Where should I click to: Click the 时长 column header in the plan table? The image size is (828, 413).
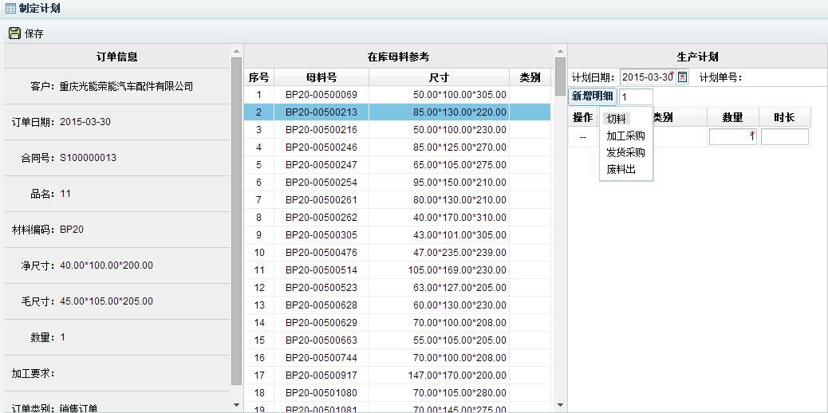click(784, 117)
